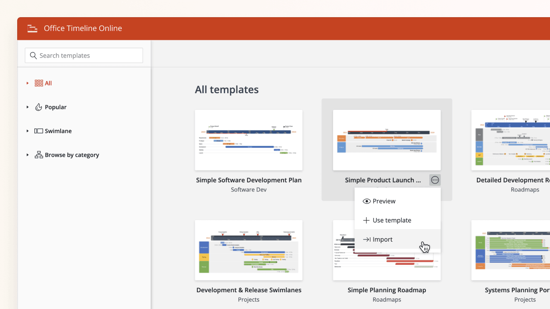
Task: Click the Simple Software Development Plan title
Action: [249, 180]
